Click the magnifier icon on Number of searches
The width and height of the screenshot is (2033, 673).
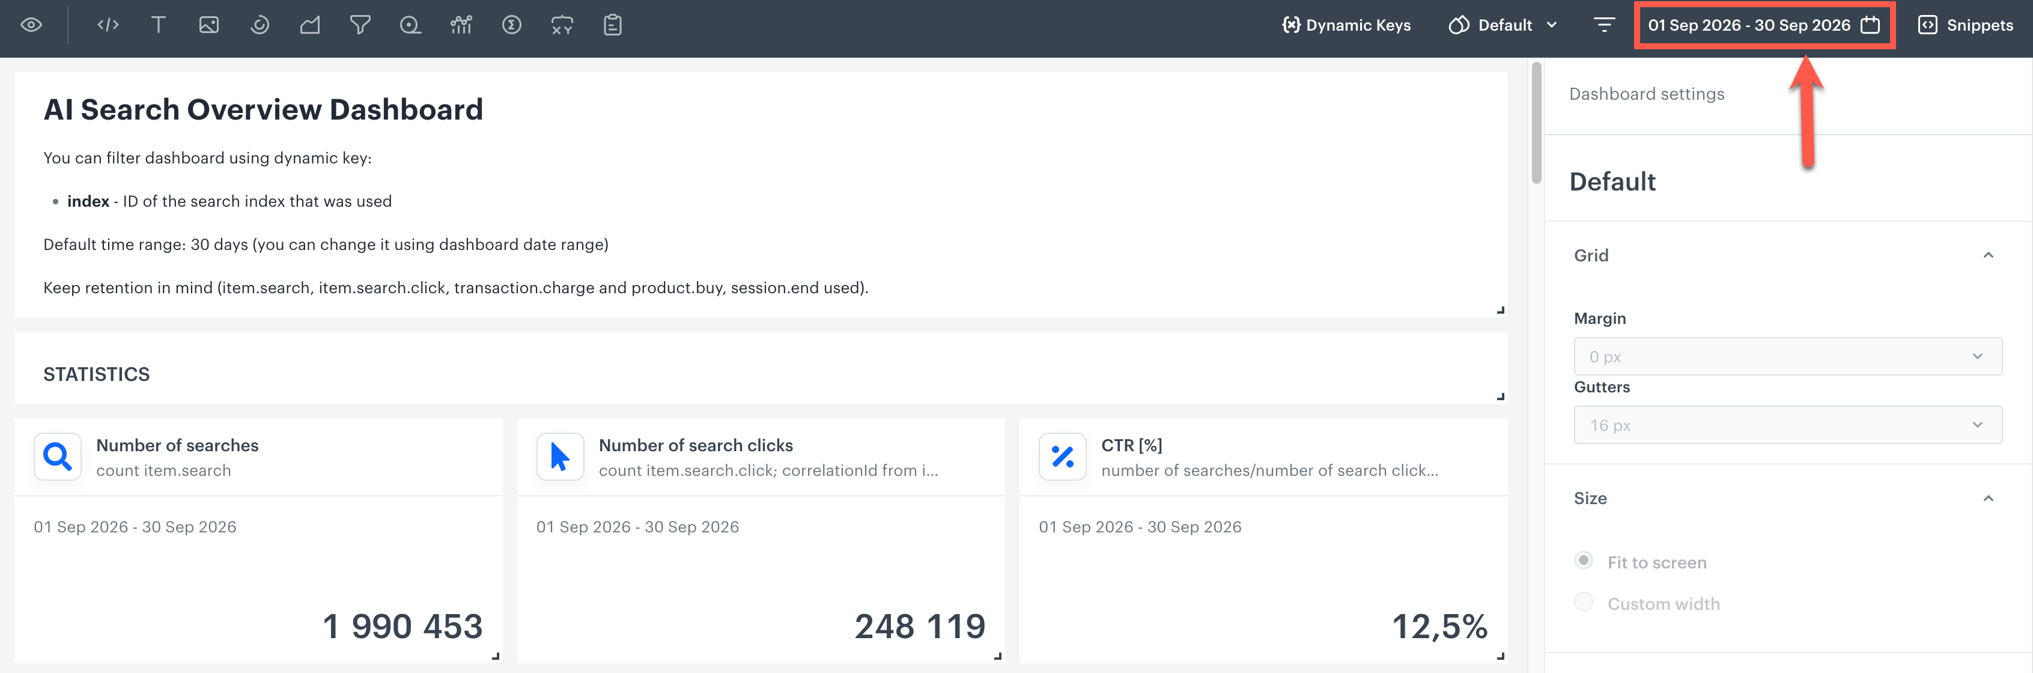(58, 457)
